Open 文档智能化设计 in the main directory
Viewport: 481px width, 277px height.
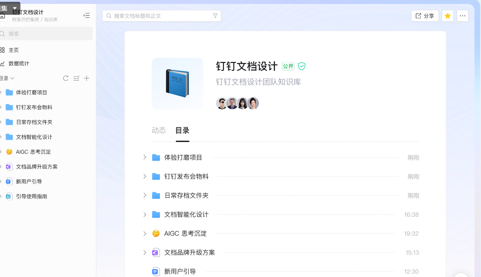pos(186,214)
